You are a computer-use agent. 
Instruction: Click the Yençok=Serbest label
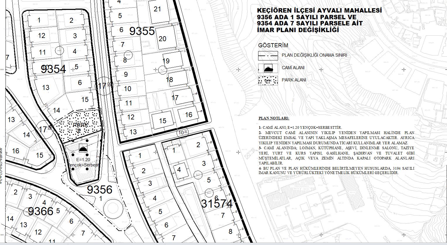pyautogui.click(x=84, y=165)
